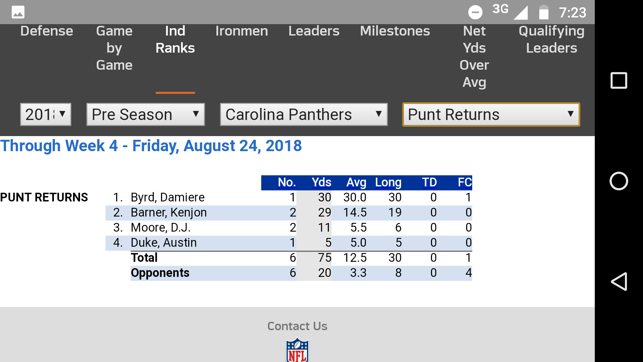
Task: Open the Qualifying Leaders tab
Action: pyautogui.click(x=551, y=40)
